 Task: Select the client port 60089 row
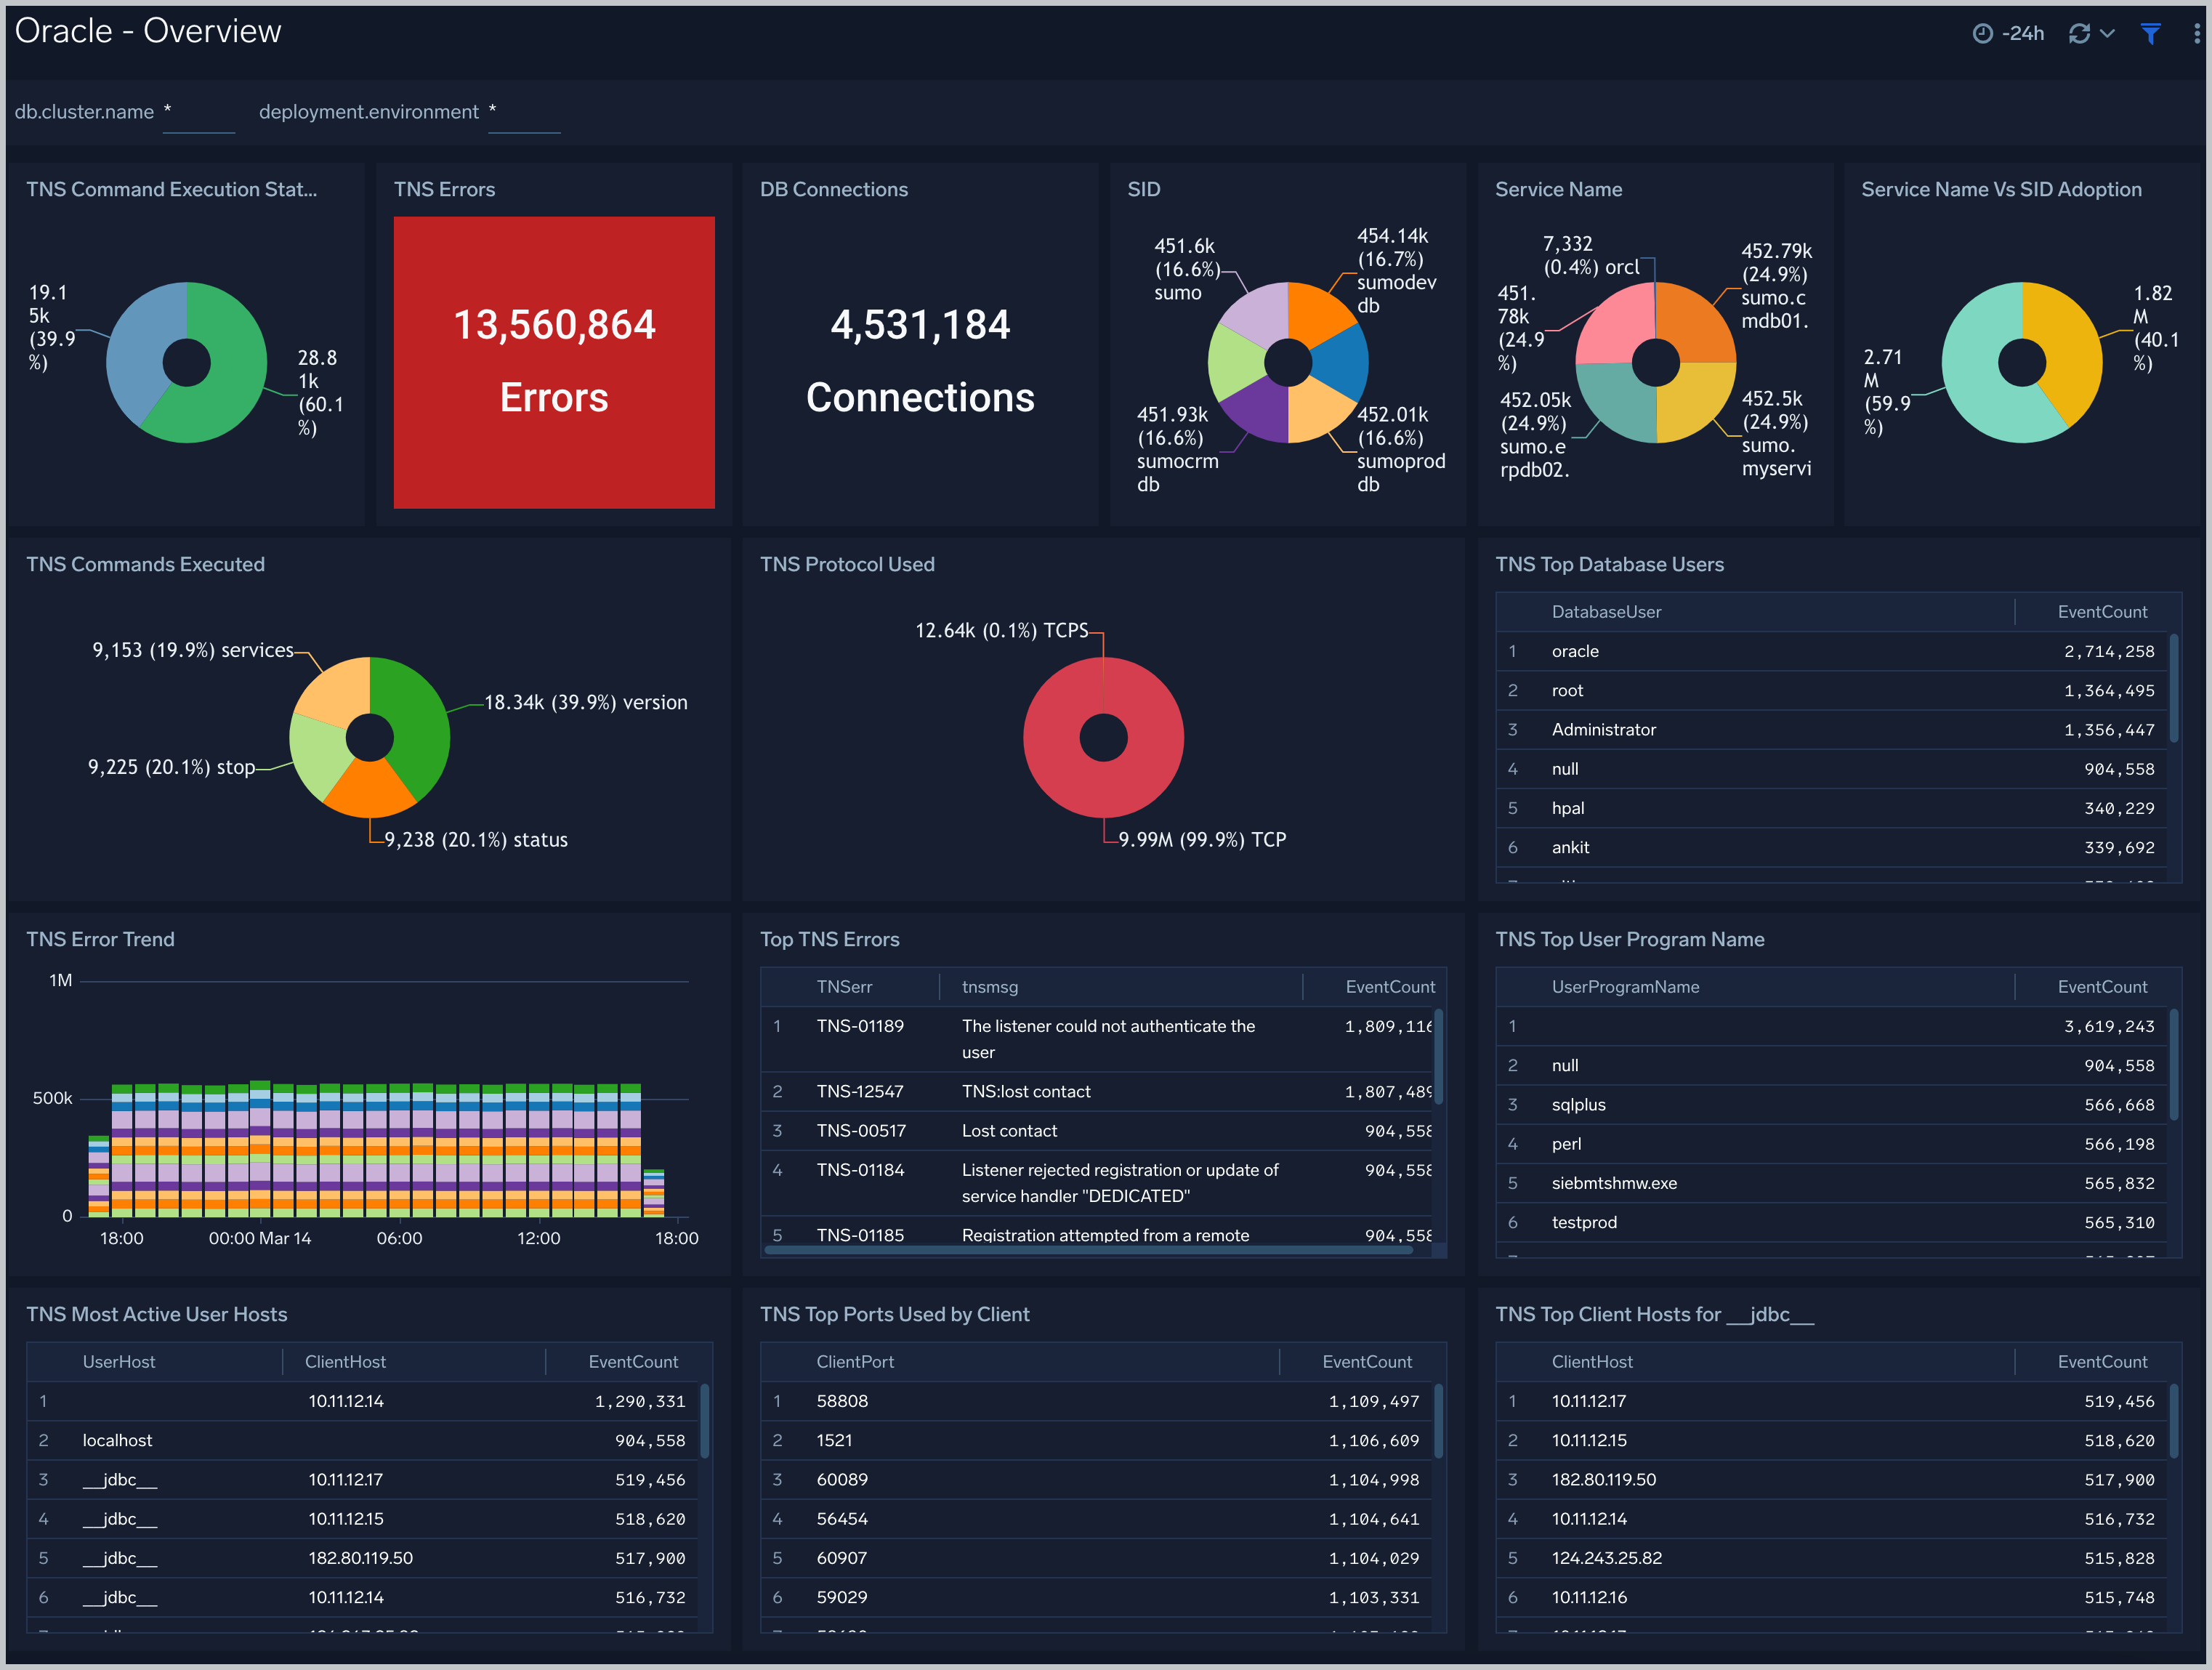pyautogui.click(x=1098, y=1479)
